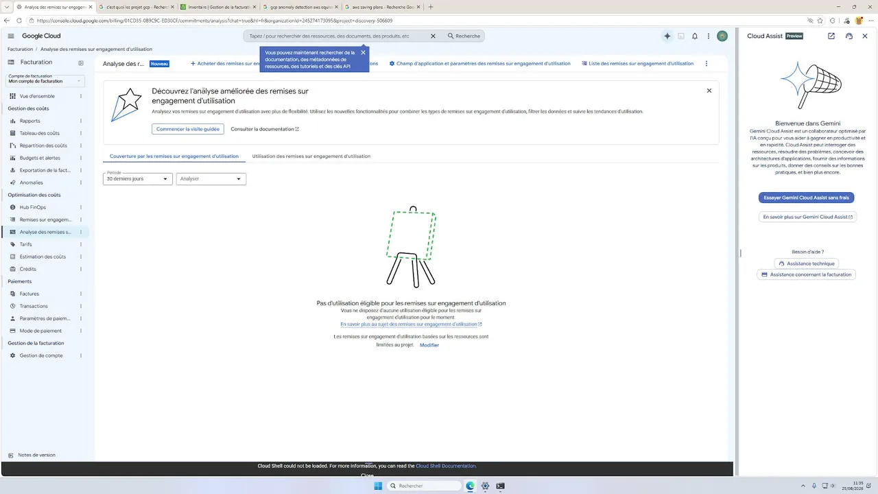Image resolution: width=878 pixels, height=494 pixels.
Task: Dismiss the search documentation tooltip
Action: (363, 53)
